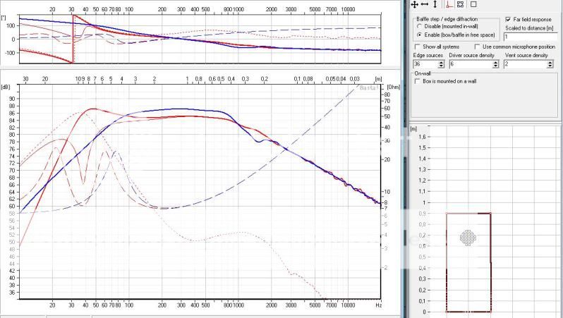Click the driver cluster on baffle diagram
Image resolution: width=563 pixels, height=318 pixels.
coord(468,237)
